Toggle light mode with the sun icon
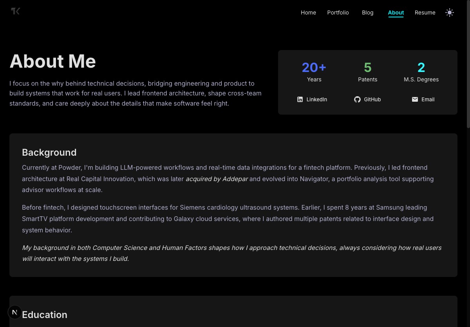Image resolution: width=470 pixels, height=327 pixels. pyautogui.click(x=449, y=13)
